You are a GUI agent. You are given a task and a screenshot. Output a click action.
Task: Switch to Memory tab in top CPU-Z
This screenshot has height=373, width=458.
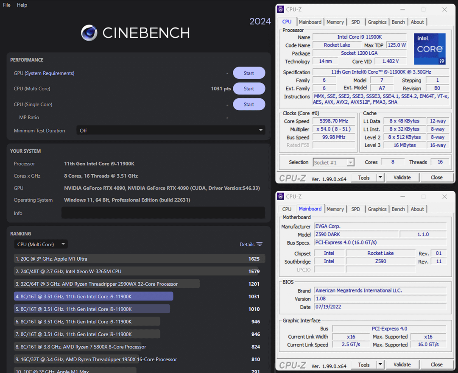(335, 22)
